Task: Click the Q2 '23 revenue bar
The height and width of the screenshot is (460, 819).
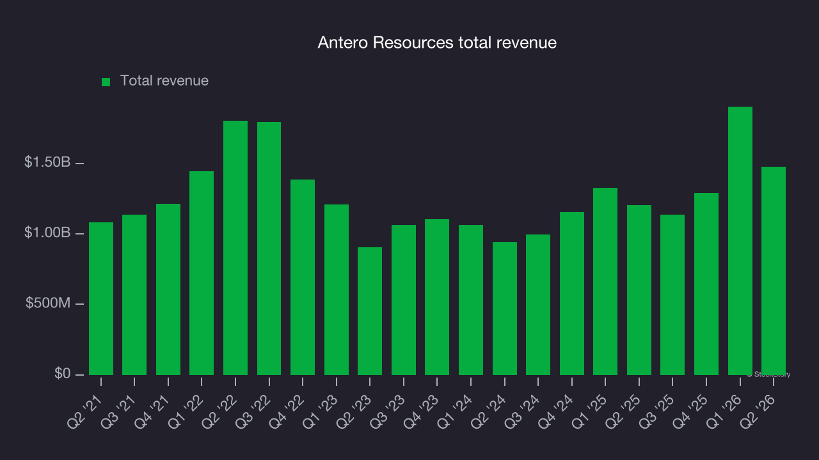Action: click(x=370, y=311)
